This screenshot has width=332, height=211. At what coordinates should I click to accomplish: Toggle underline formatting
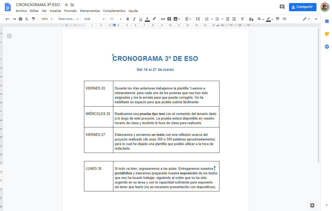tap(141, 19)
